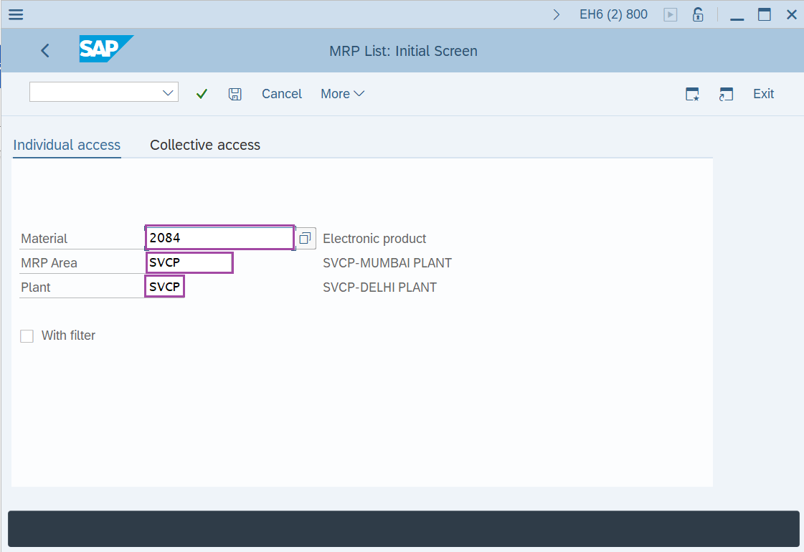Open the hamburger menu icon
The image size is (804, 552).
(15, 14)
